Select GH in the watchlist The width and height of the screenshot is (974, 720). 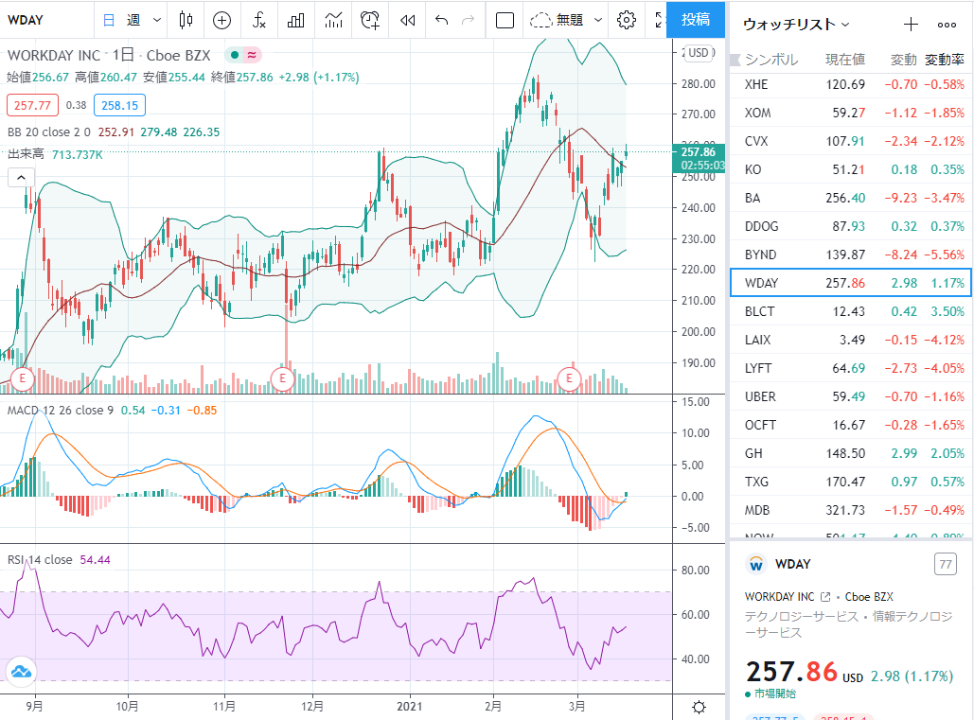tap(851, 454)
